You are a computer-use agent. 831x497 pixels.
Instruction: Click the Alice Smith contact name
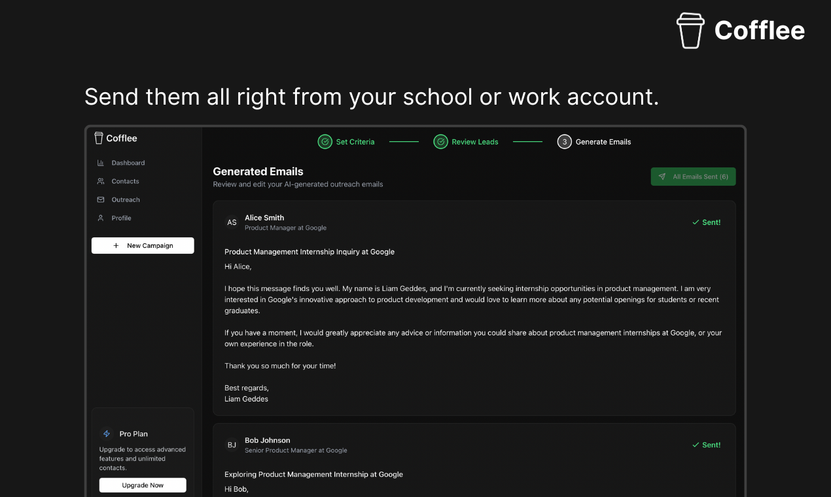point(264,218)
